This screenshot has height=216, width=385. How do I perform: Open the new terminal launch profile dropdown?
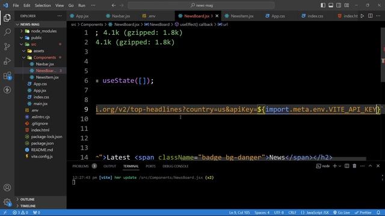340,166
